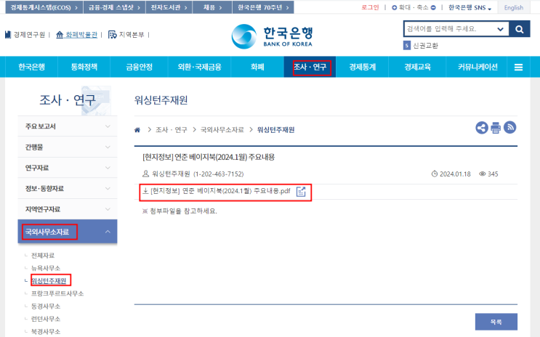Select 동경사무소 in the sidebar
The height and width of the screenshot is (337, 540).
point(46,306)
